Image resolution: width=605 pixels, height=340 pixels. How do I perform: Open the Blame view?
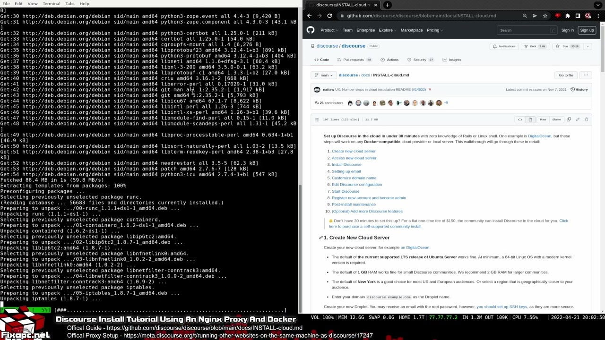[556, 119]
